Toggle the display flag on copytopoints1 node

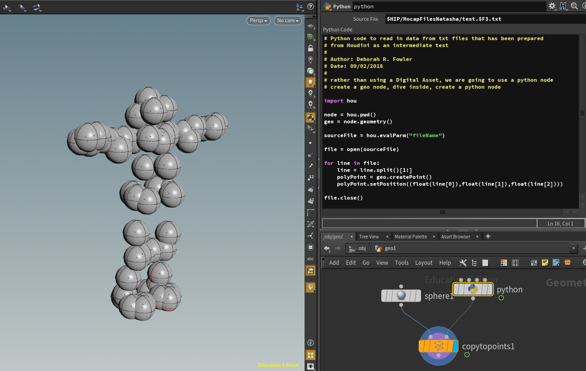(x=456, y=346)
